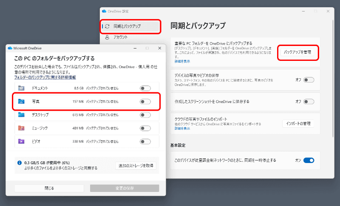Click the Video (ビデオ) folder icon
This screenshot has height=206, width=340.
pos(21,141)
